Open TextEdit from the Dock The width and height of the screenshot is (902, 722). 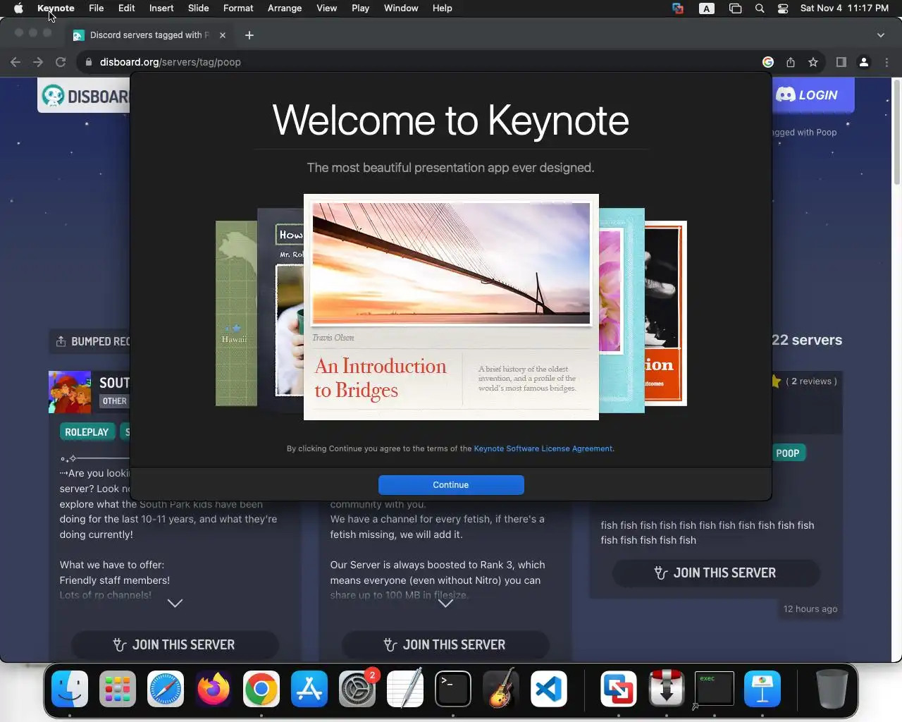coord(405,689)
